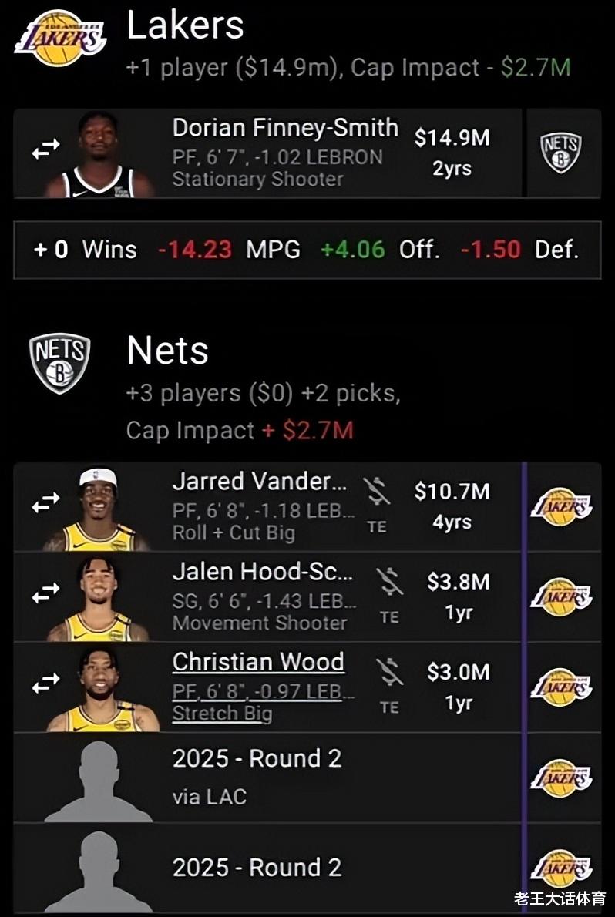Click the Nets team name heading

(x=167, y=351)
